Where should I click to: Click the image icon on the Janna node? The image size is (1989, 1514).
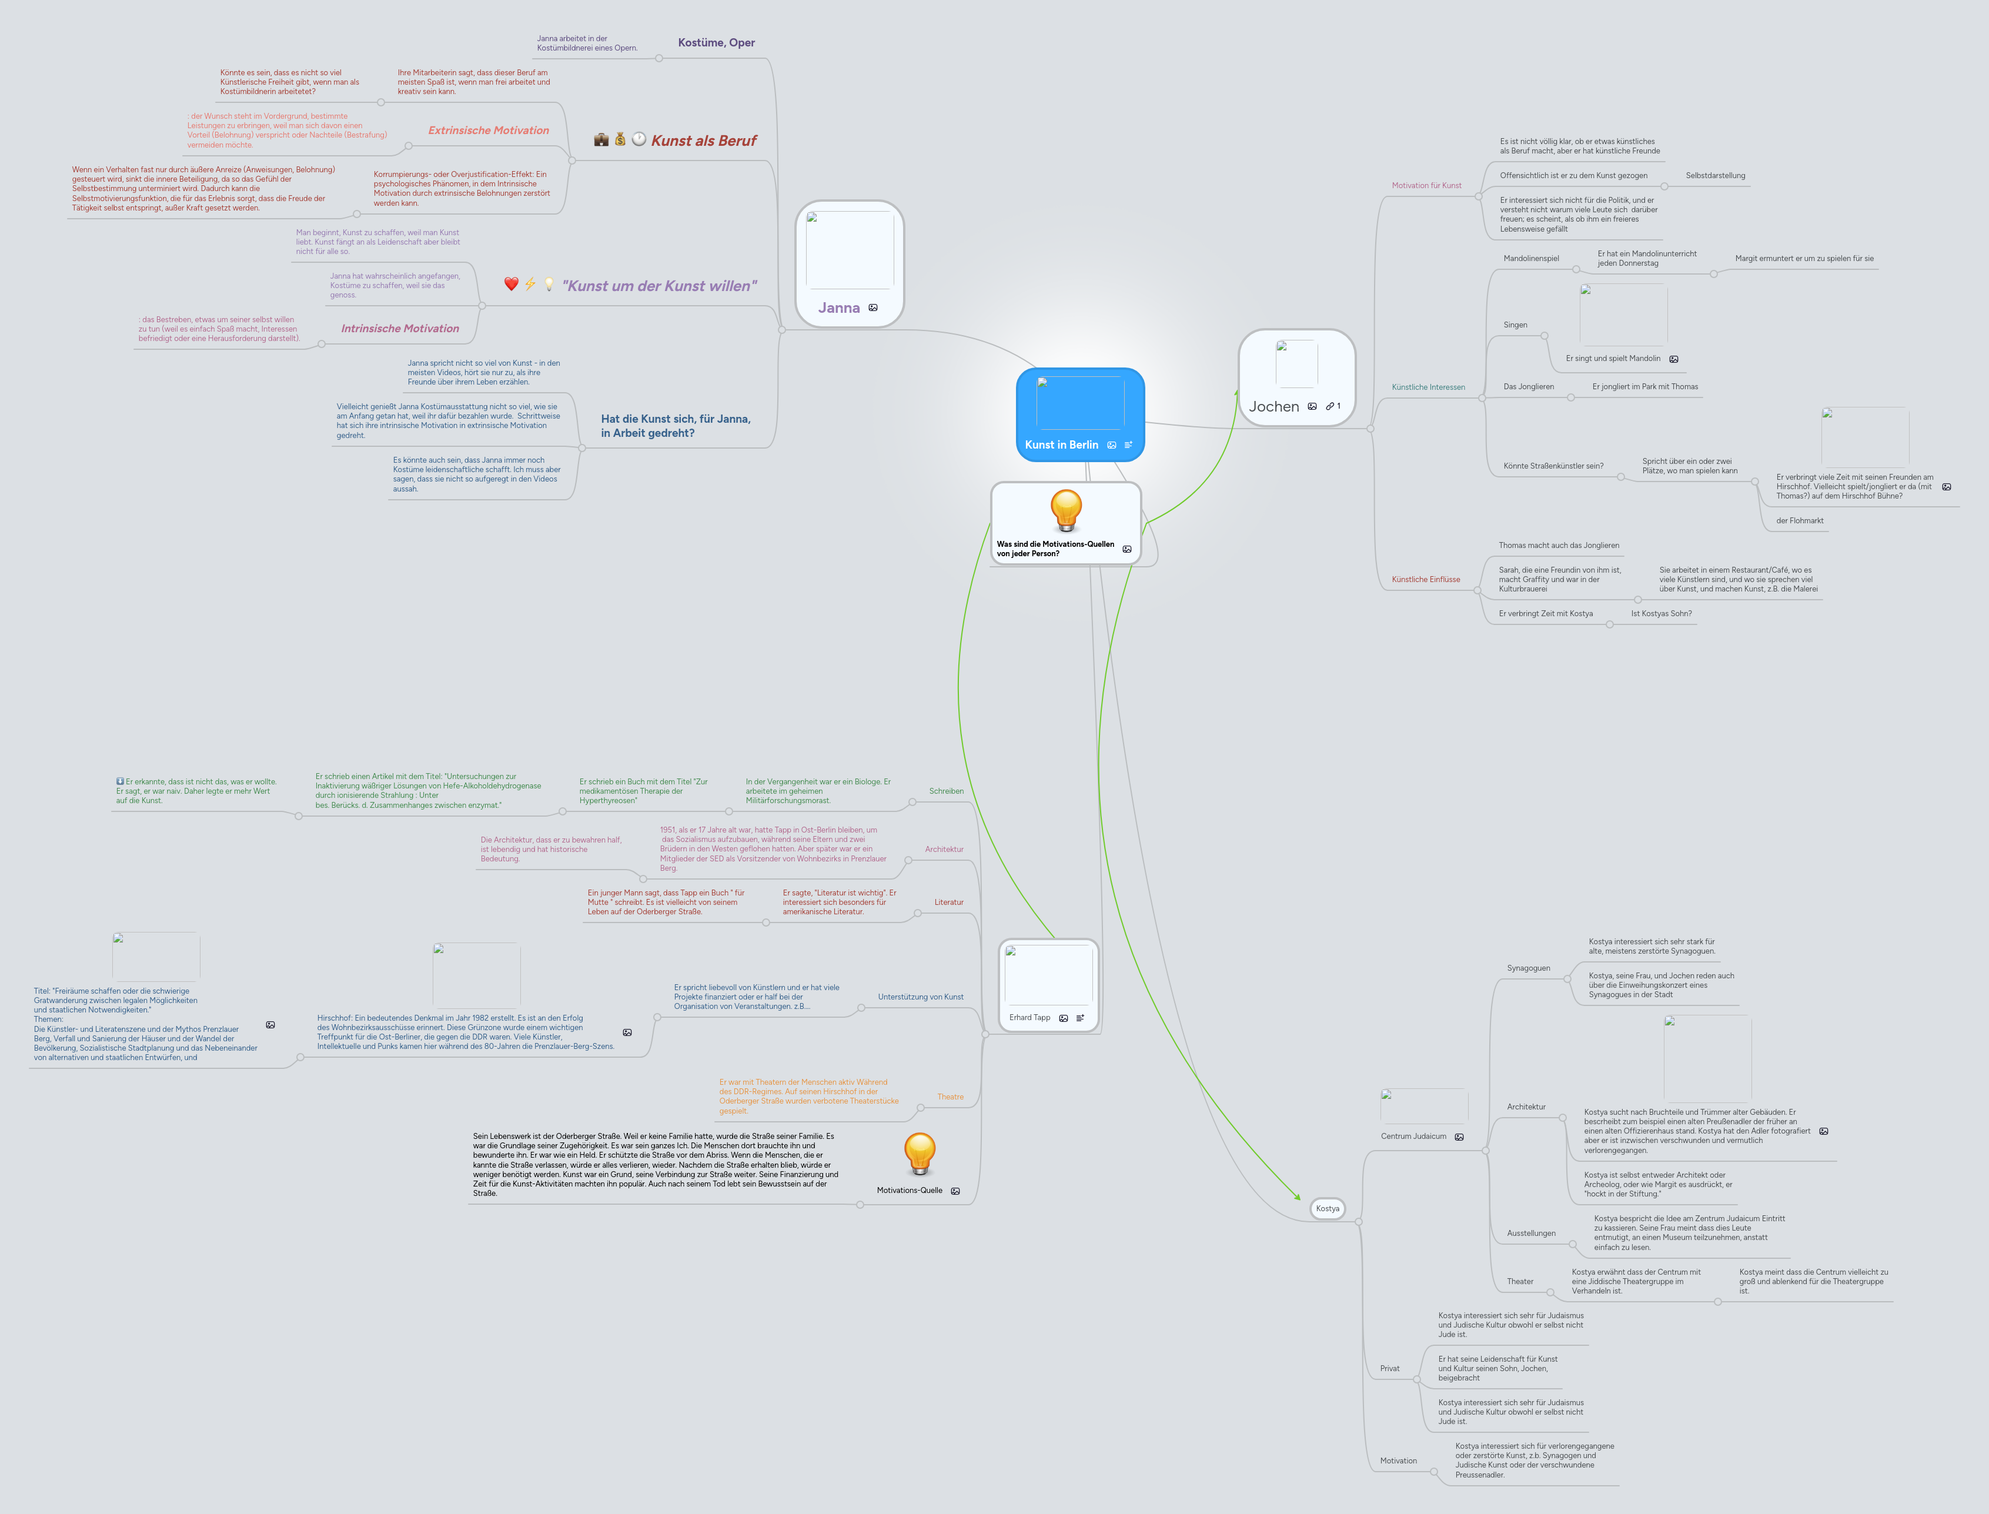873,308
